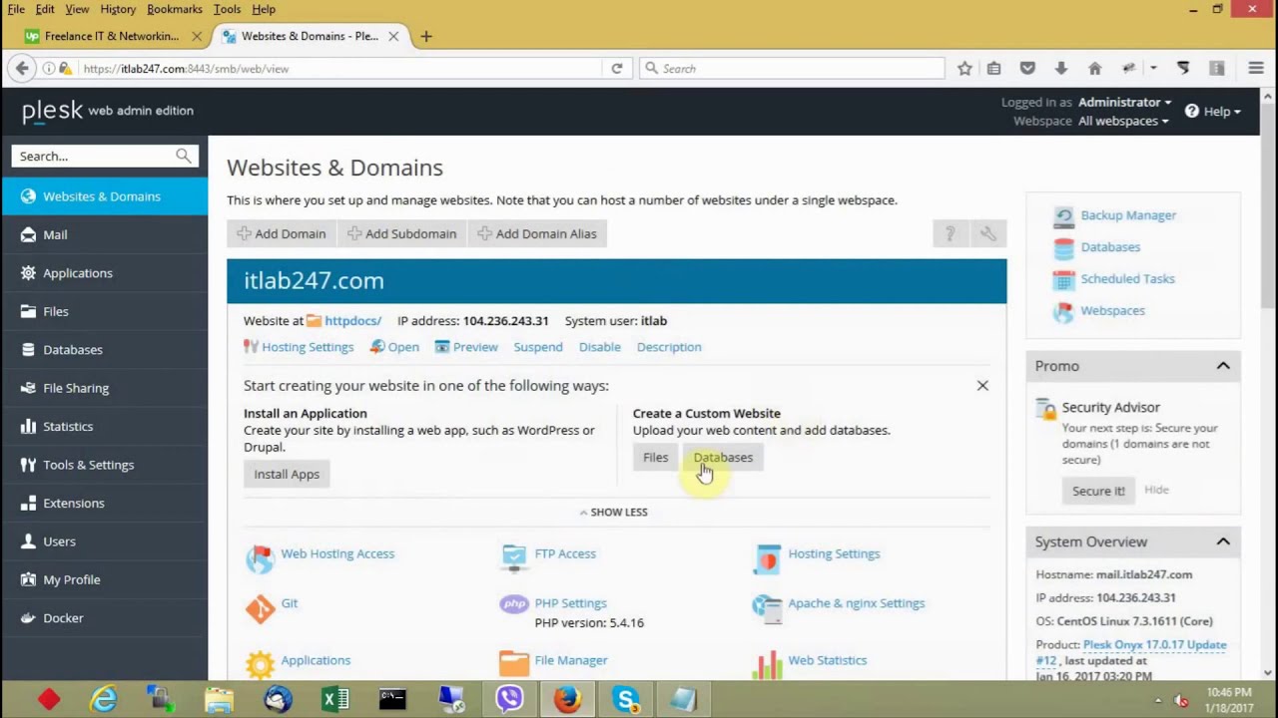Open Web Statistics chart icon

(x=768, y=664)
